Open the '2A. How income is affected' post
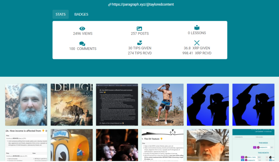279x162 pixels. click(26, 145)
